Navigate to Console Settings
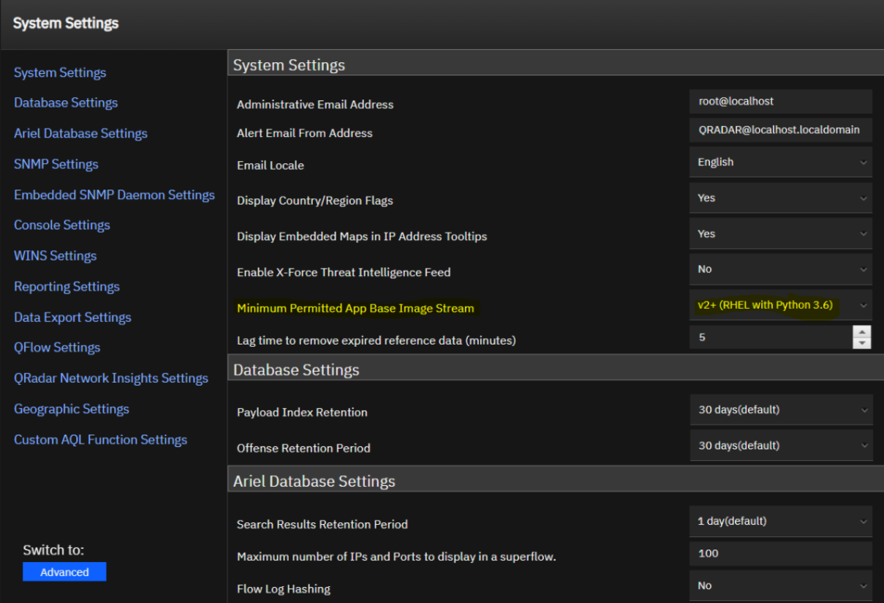The width and height of the screenshot is (884, 603). (x=62, y=225)
